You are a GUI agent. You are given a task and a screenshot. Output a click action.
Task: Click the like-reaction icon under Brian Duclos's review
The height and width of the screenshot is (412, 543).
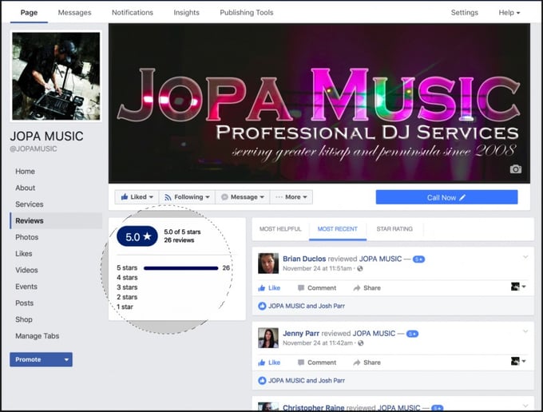pyautogui.click(x=262, y=306)
